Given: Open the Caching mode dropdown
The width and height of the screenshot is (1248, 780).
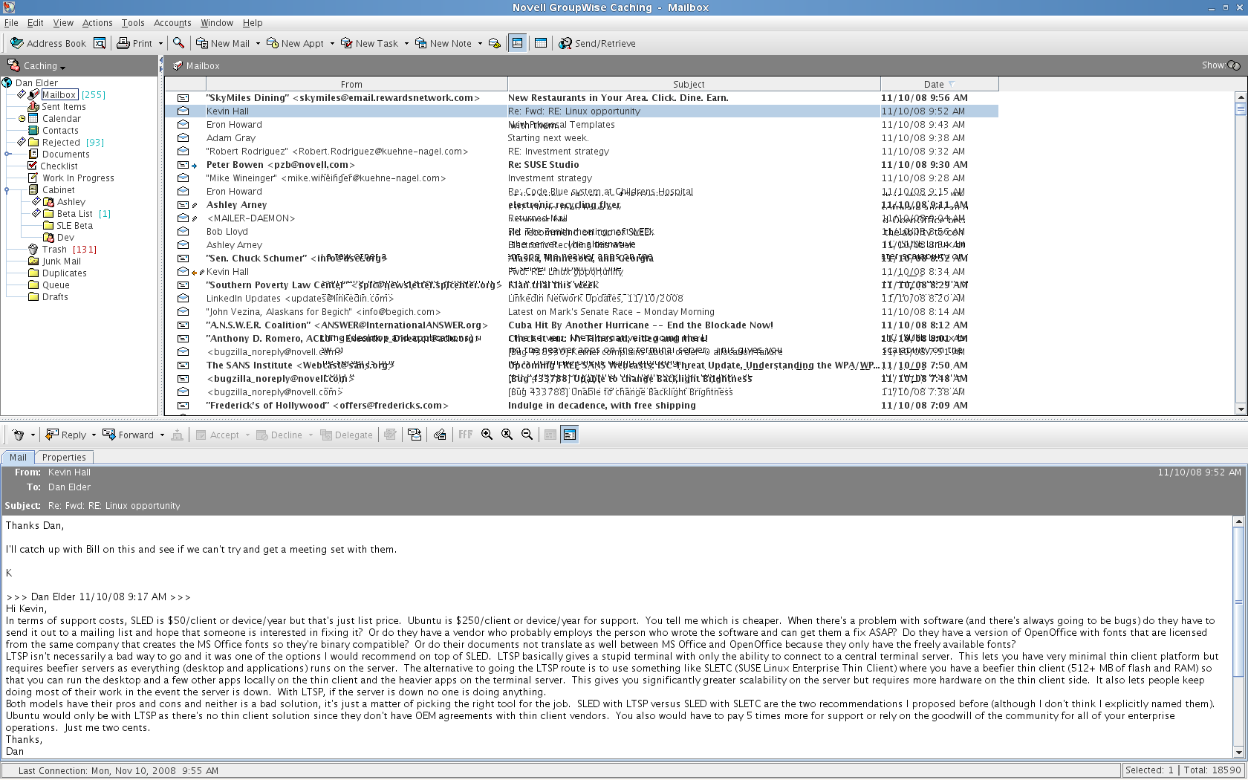Looking at the screenshot, I should 62,68.
